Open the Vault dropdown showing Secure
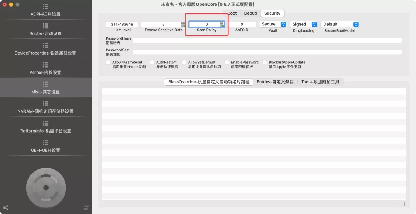This screenshot has width=416, height=214. click(273, 24)
